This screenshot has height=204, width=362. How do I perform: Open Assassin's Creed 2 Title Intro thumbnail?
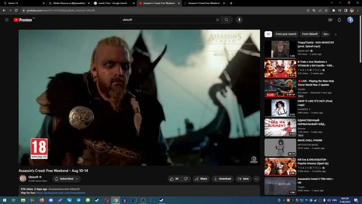tap(281, 186)
